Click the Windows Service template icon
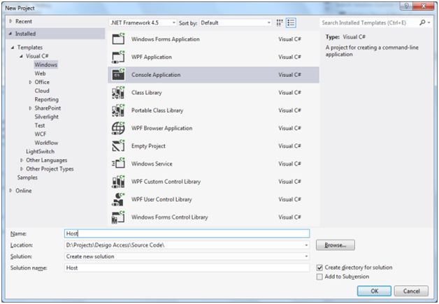 click(x=118, y=164)
